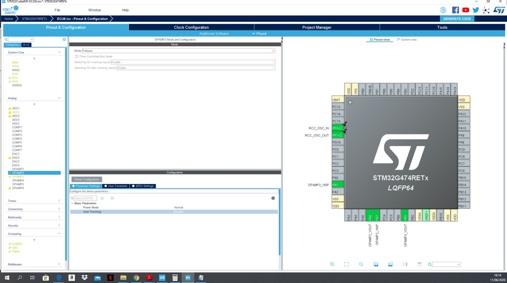Screen dimensions: 507x283
Task: Click STM32G474RETx breadcrumb
Action: tap(35, 19)
